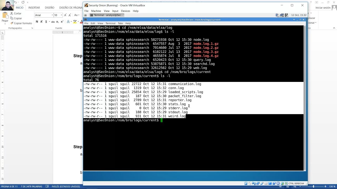Switch to the INSERTAR ribbon tab
Viewport: 337px width, 189px height.
tap(34, 8)
